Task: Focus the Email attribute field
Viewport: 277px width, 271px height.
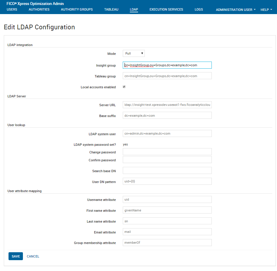Action: point(167,232)
